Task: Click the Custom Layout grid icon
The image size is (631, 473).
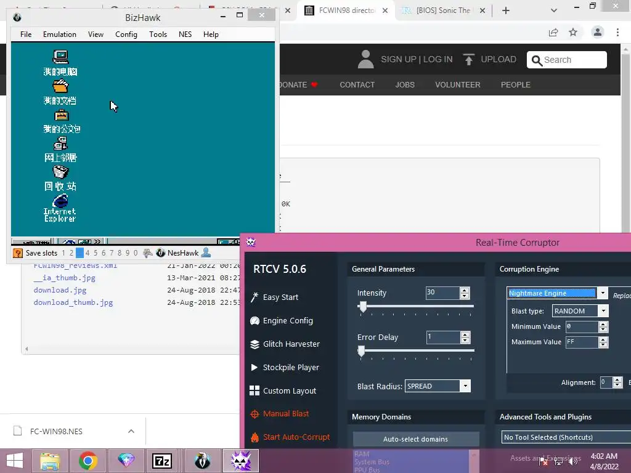Action: point(254,390)
